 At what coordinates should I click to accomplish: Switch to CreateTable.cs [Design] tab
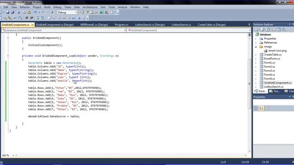point(212,25)
